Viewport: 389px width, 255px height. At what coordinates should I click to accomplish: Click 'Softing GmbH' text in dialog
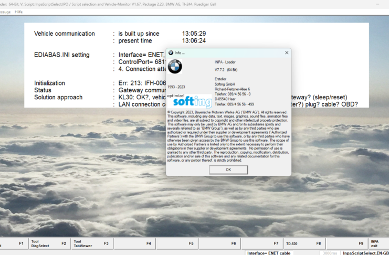[225, 84]
